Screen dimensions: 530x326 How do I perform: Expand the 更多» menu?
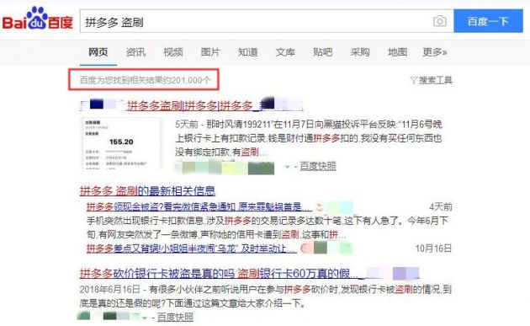435,52
